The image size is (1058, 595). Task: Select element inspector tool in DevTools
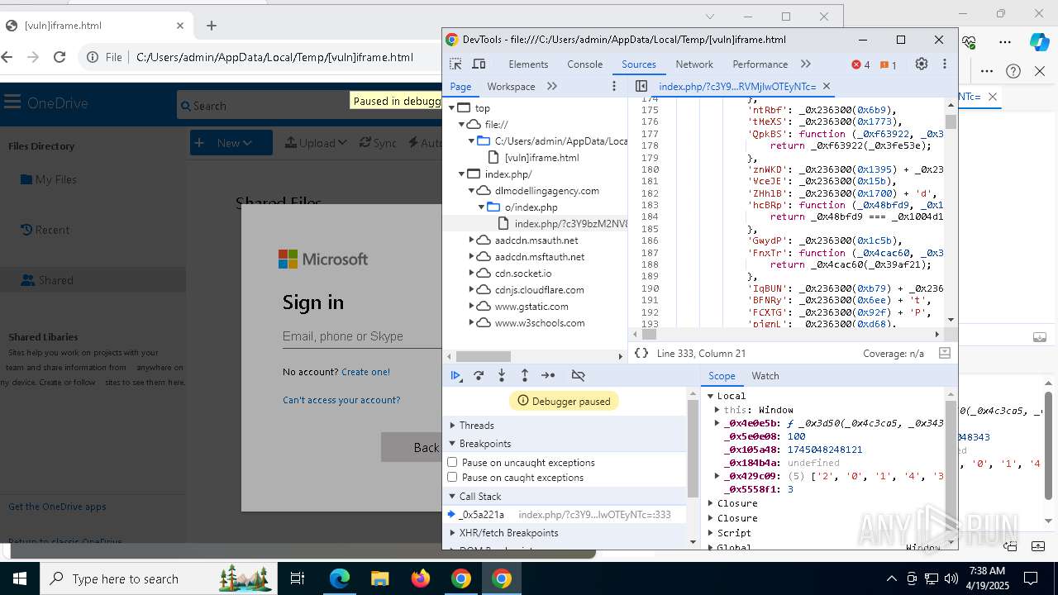coord(455,64)
